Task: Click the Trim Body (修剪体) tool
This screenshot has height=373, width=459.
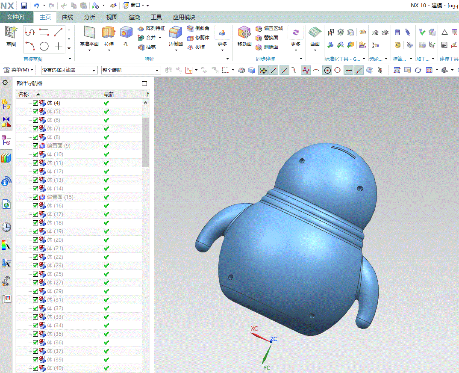Action: tap(198, 38)
